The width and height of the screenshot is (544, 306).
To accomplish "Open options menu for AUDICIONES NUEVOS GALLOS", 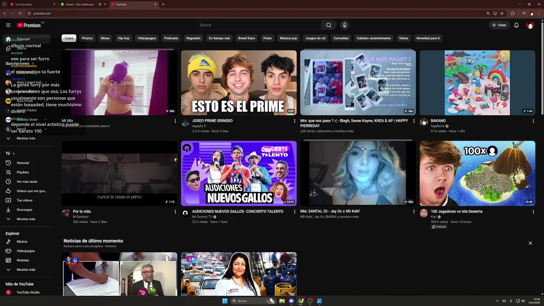I will 295,212.
